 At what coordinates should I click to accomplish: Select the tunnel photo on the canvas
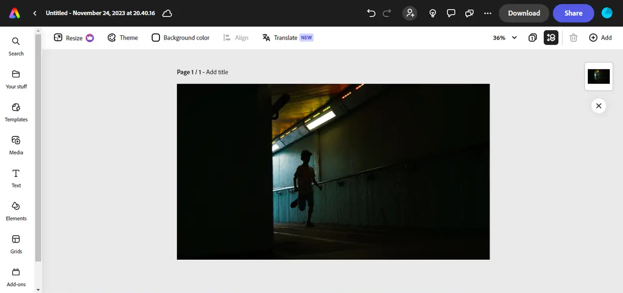333,172
